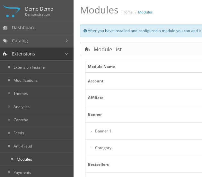This screenshot has width=202, height=177.
Task: Expand the Catalog menu chevron
Action: [67, 41]
